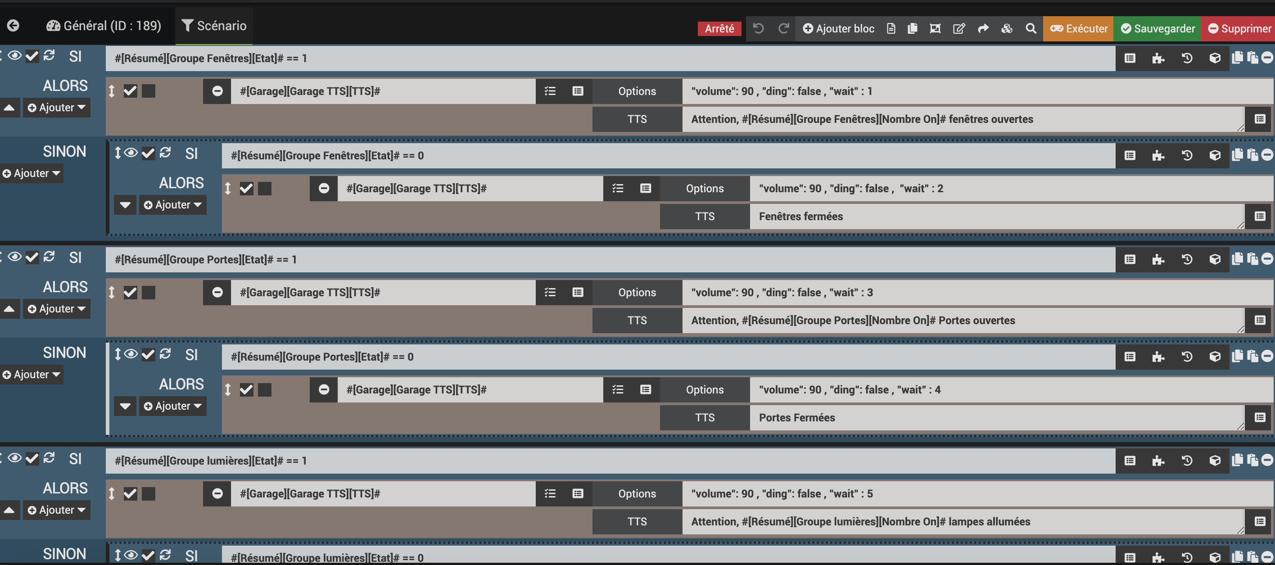Toggle eye for Groupe lumières == 1 block
This screenshot has height=565, width=1275.
point(15,458)
